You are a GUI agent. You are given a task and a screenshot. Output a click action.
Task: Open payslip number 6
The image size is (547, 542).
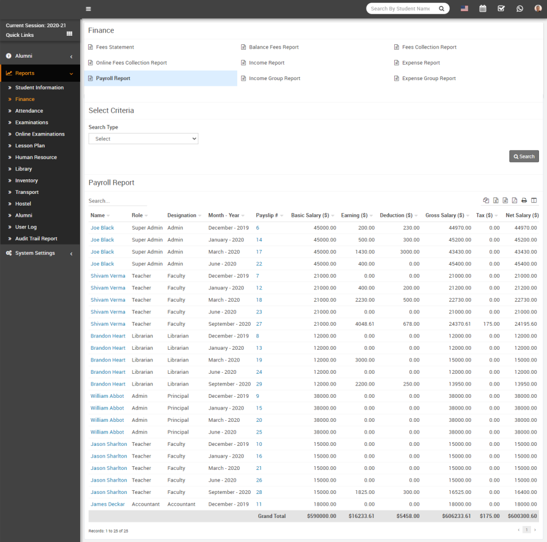coord(257,228)
